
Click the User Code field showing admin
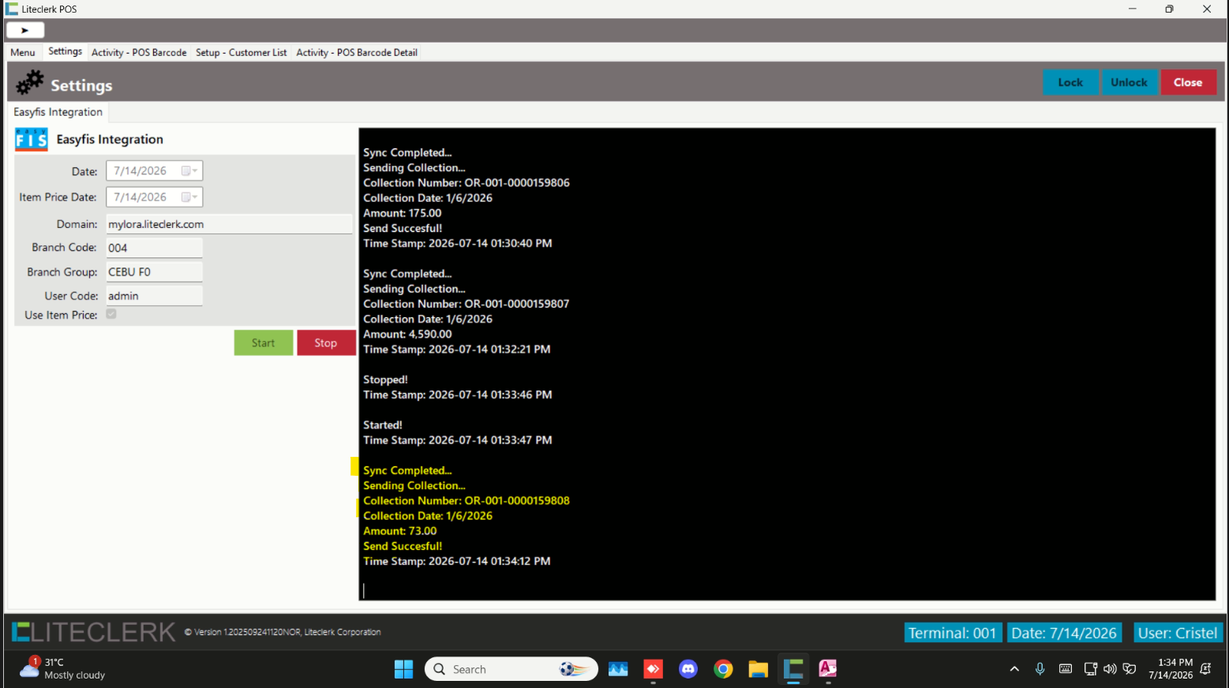tap(155, 296)
